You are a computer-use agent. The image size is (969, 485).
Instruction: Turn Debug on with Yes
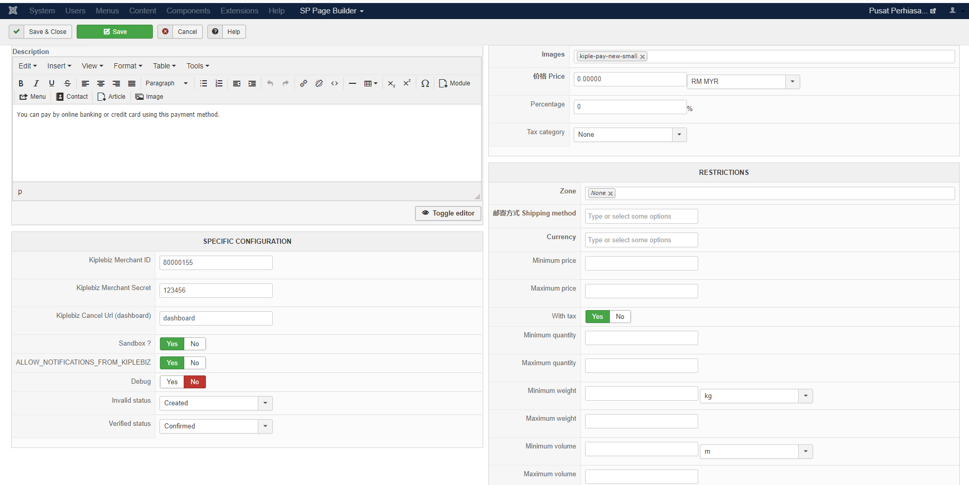172,382
